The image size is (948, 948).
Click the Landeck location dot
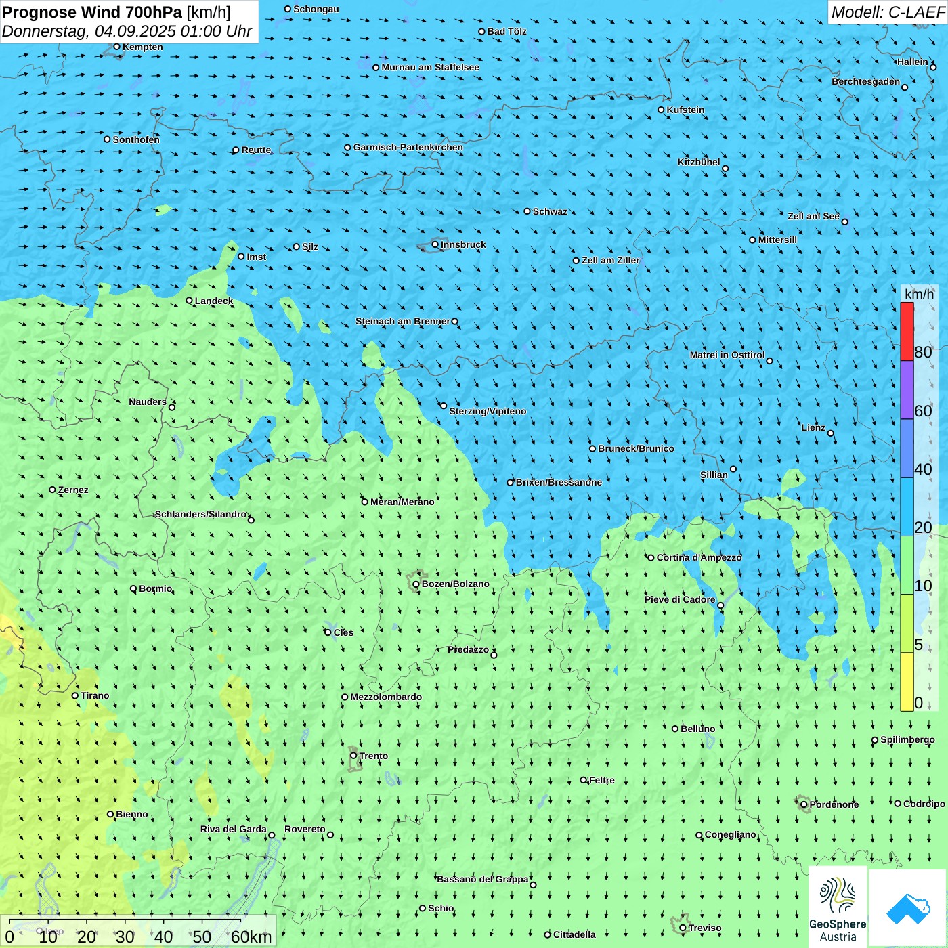point(189,301)
